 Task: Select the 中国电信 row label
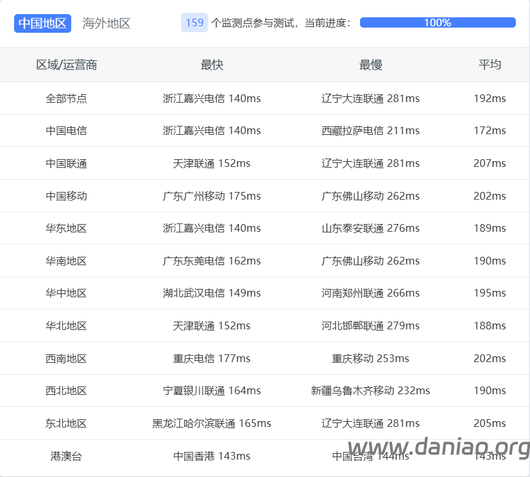point(66,130)
